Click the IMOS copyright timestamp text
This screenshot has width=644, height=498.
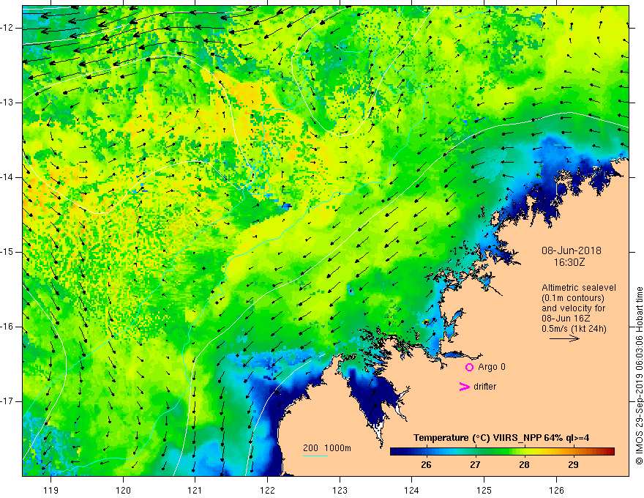[x=639, y=376]
